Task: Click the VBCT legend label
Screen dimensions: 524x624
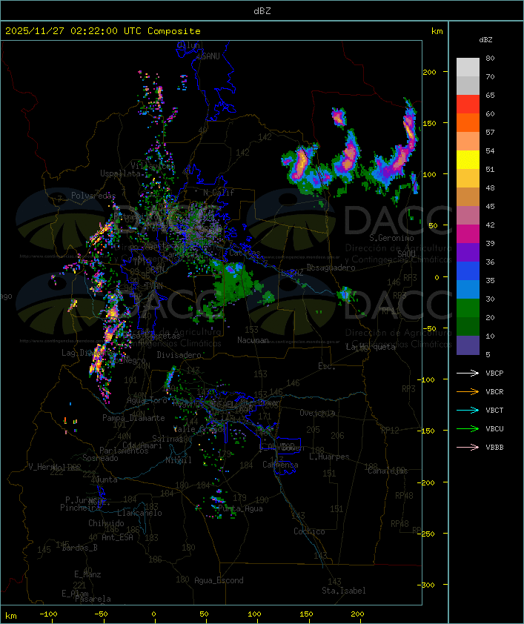Action: [494, 411]
